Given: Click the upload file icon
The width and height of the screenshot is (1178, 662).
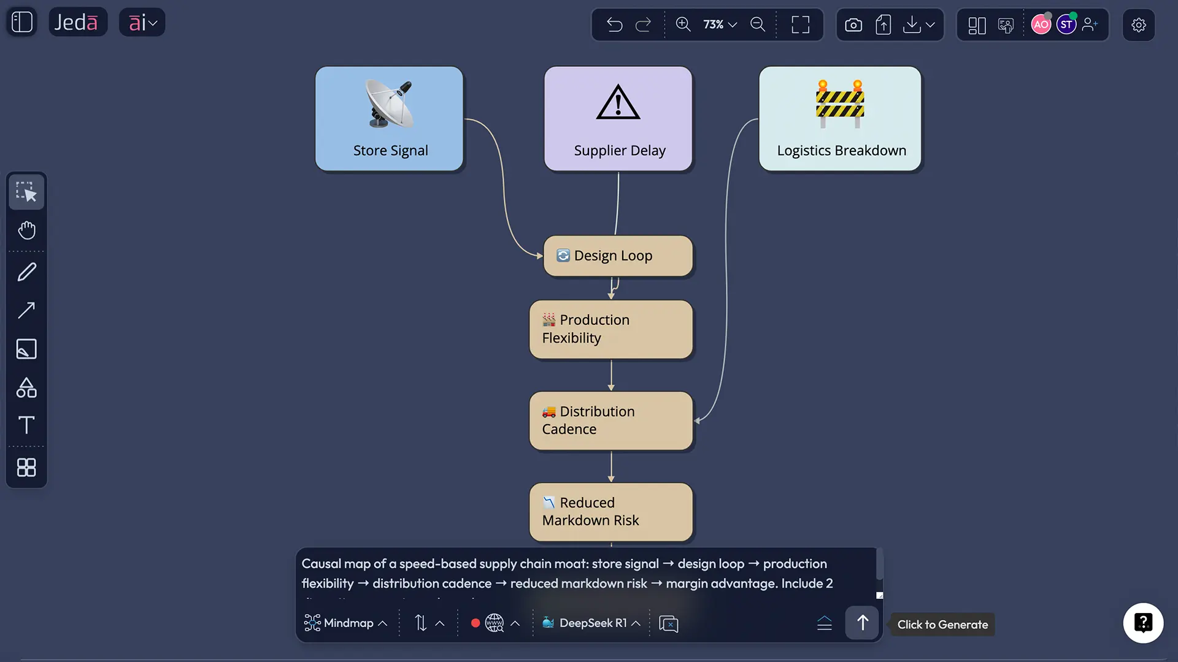Looking at the screenshot, I should click(x=883, y=25).
